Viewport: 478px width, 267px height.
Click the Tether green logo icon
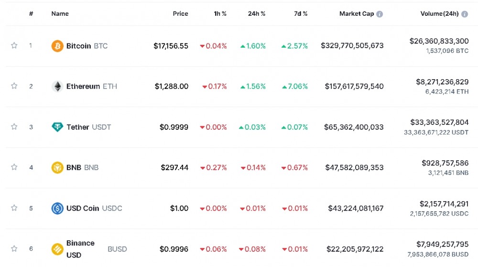click(57, 127)
